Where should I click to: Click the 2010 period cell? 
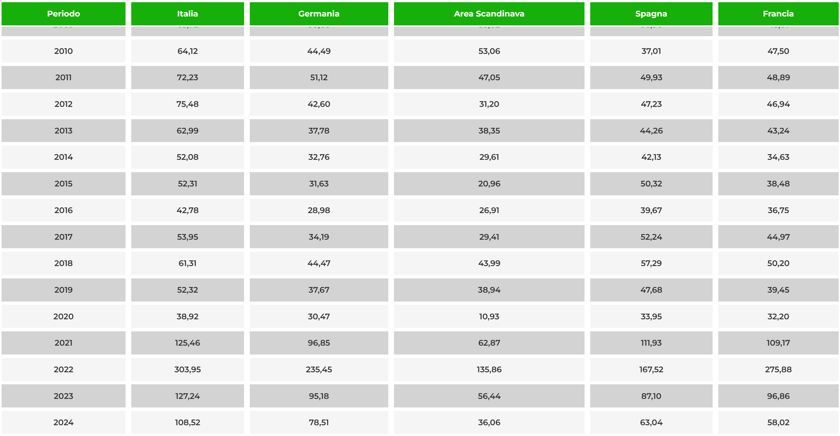tap(63, 51)
